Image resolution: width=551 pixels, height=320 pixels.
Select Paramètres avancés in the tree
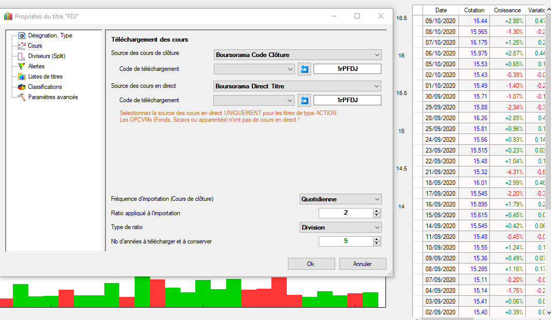coord(53,97)
